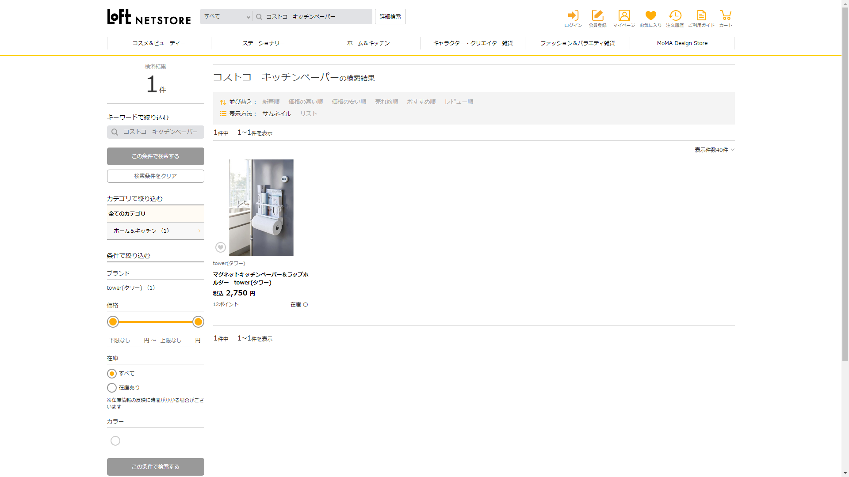Open the tower paper holder product thumbnail
This screenshot has height=477, width=849.
click(x=261, y=208)
